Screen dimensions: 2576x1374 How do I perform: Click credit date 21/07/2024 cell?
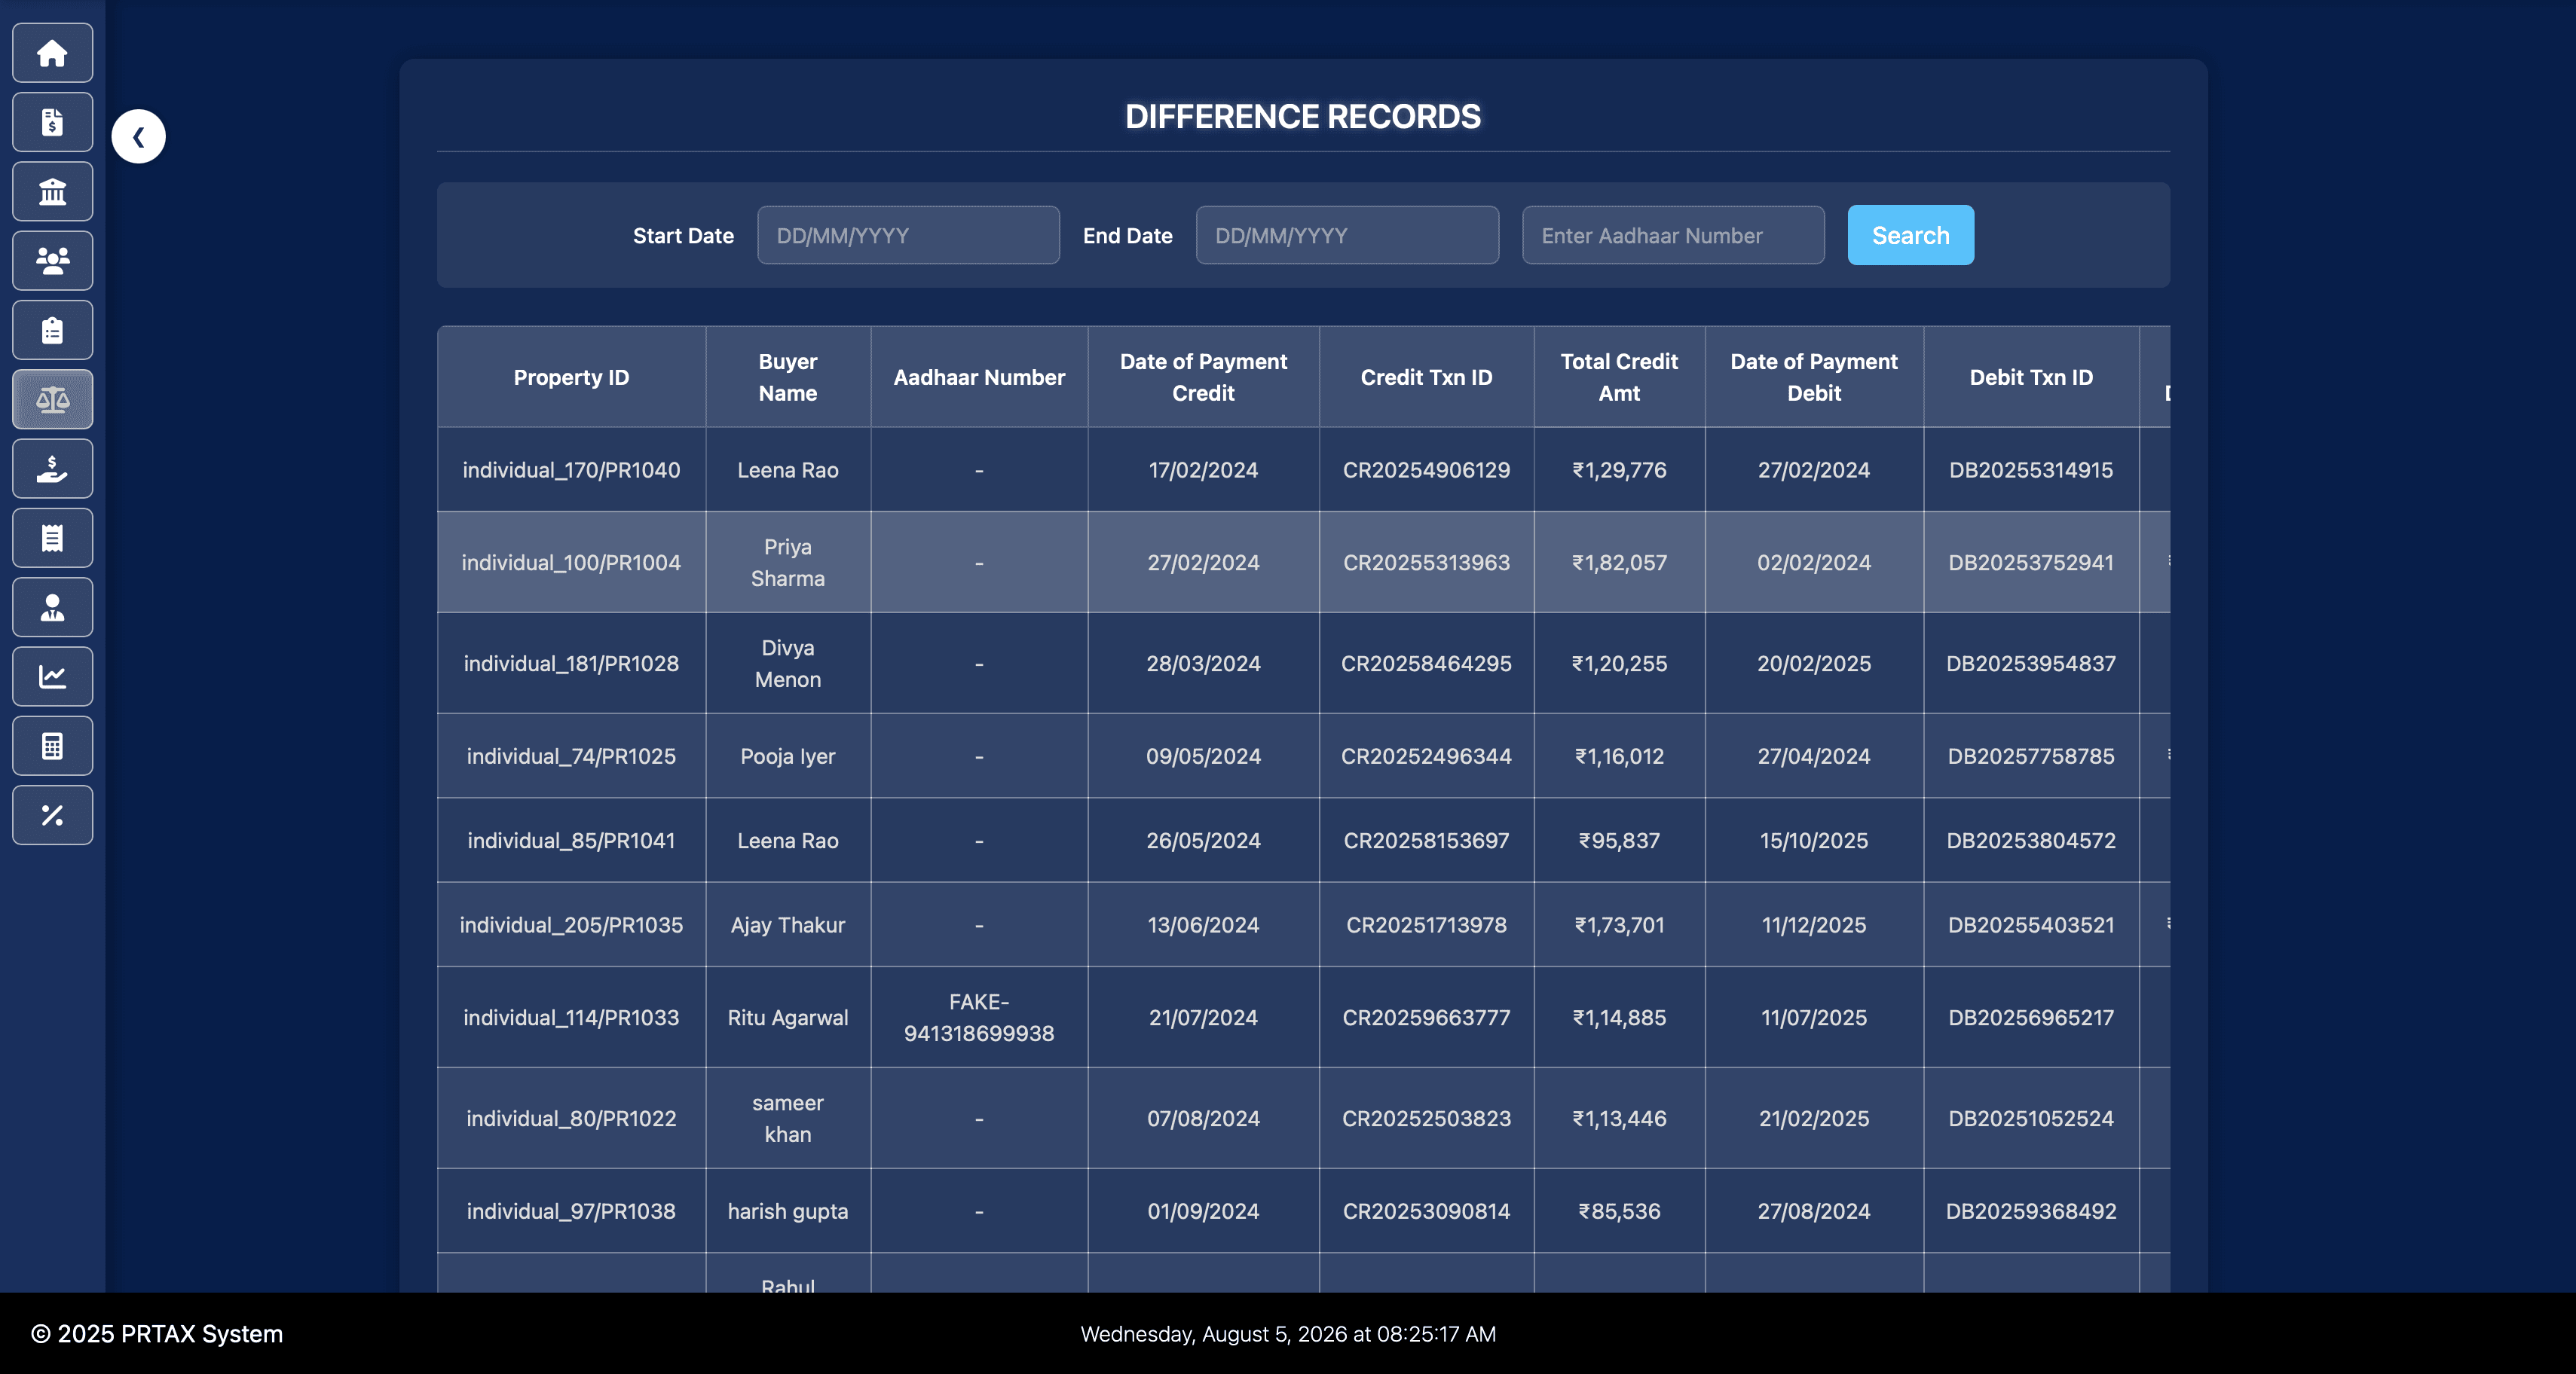(1203, 1017)
